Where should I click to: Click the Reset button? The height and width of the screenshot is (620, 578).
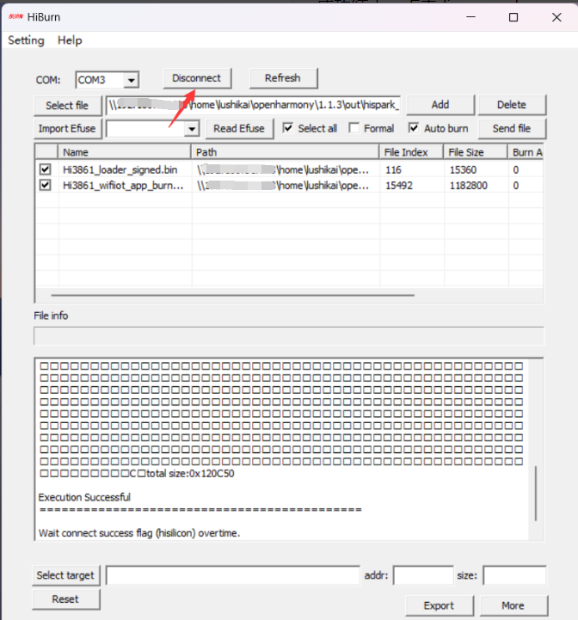click(x=66, y=599)
